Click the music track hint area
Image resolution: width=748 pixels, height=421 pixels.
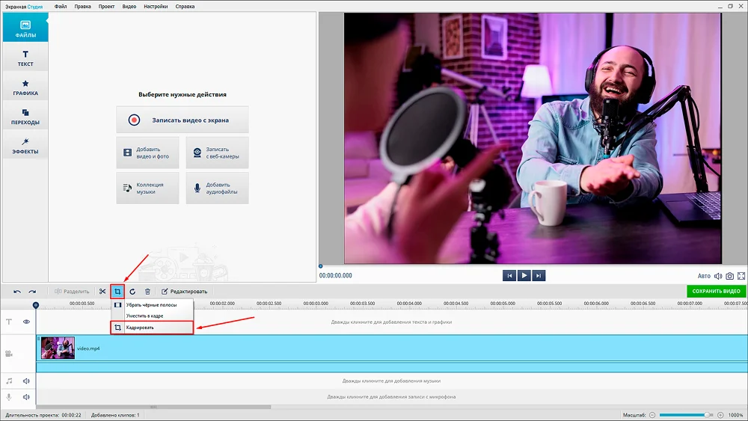(x=392, y=381)
